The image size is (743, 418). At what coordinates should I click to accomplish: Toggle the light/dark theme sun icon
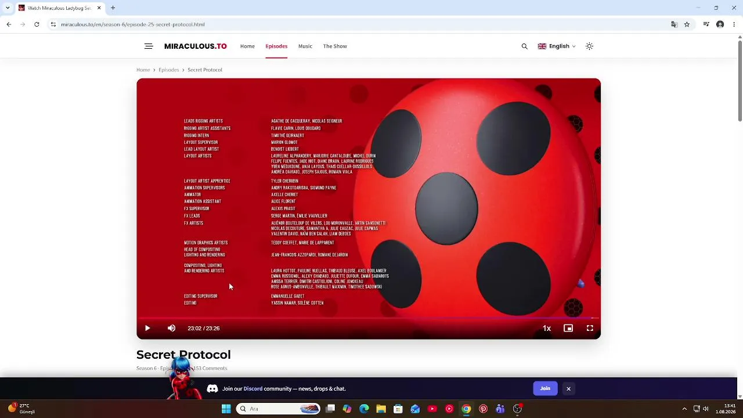(x=589, y=46)
